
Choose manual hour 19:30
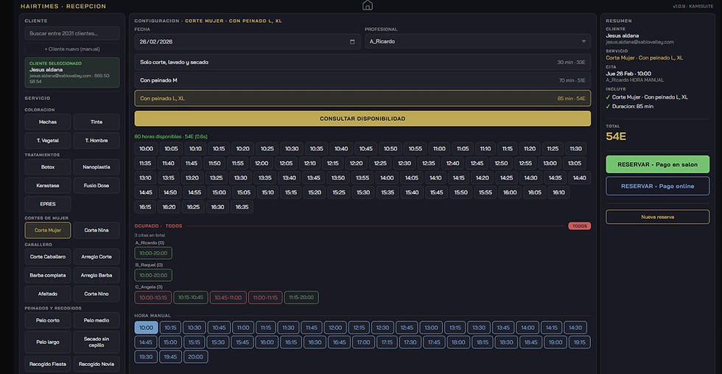coord(146,356)
